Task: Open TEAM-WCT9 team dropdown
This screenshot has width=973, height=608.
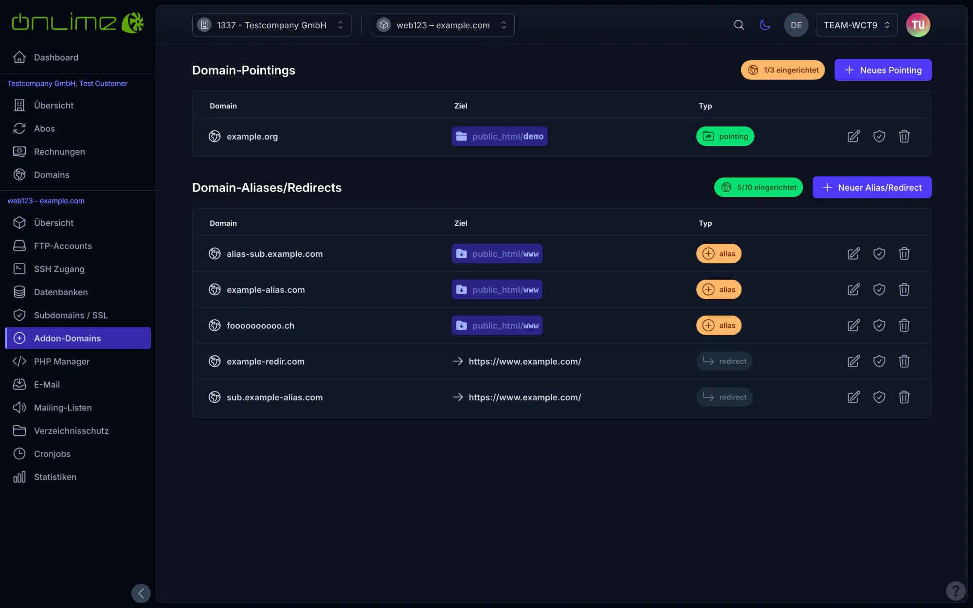Action: point(856,25)
